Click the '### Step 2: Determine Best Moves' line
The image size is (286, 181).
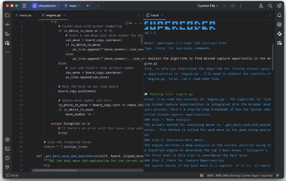pos(174,140)
